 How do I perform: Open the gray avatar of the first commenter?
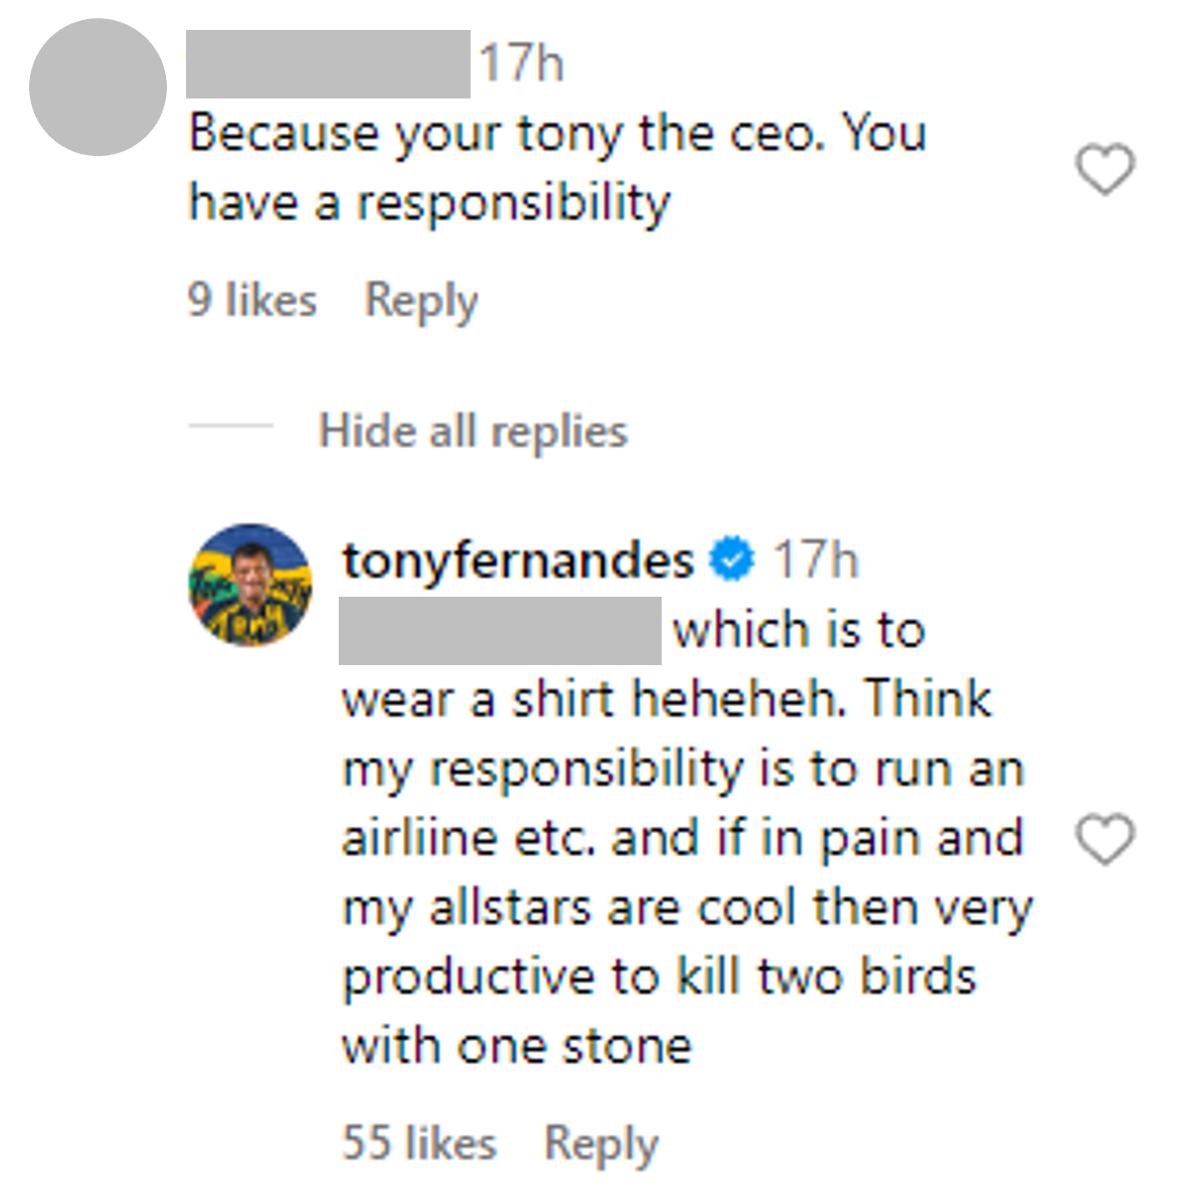98,88
